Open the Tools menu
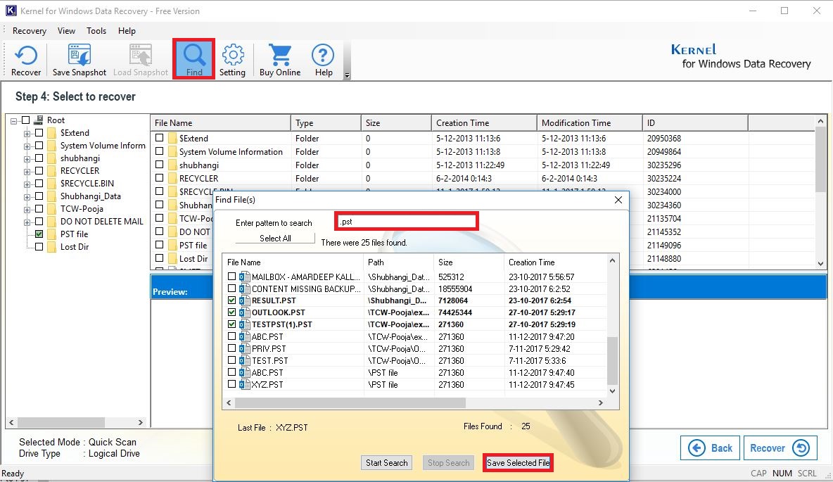Viewport: 833px width, 482px height. 96,31
